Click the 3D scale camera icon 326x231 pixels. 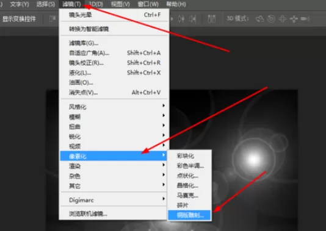pyautogui.click(x=305, y=19)
